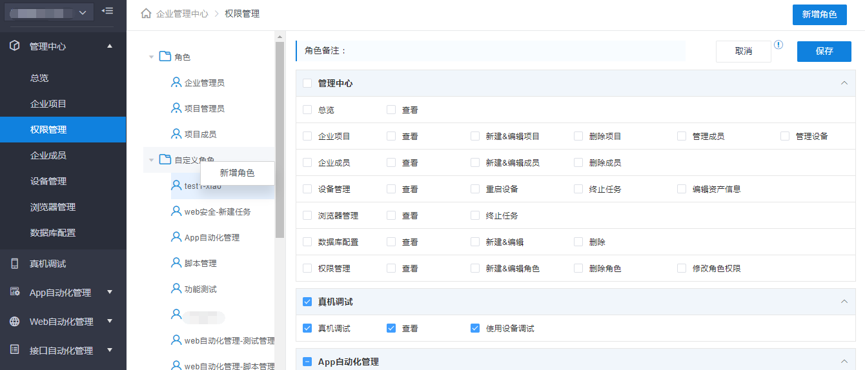Click the role tree vertical scrollbar
Viewport: 865px width, 370px height.
(280, 140)
